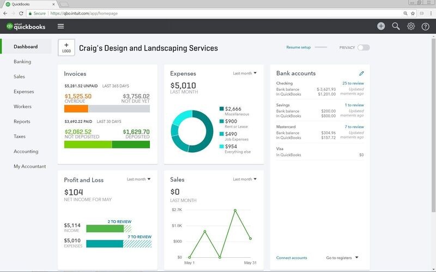436x272 pixels.
Task: Click Resume setup link
Action: [x=298, y=47]
